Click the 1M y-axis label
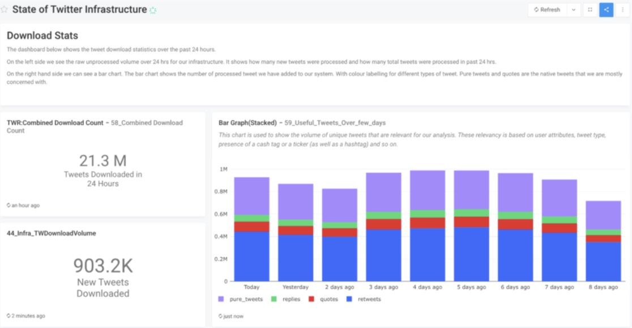Screen dimensions: 632x328 tap(223, 169)
